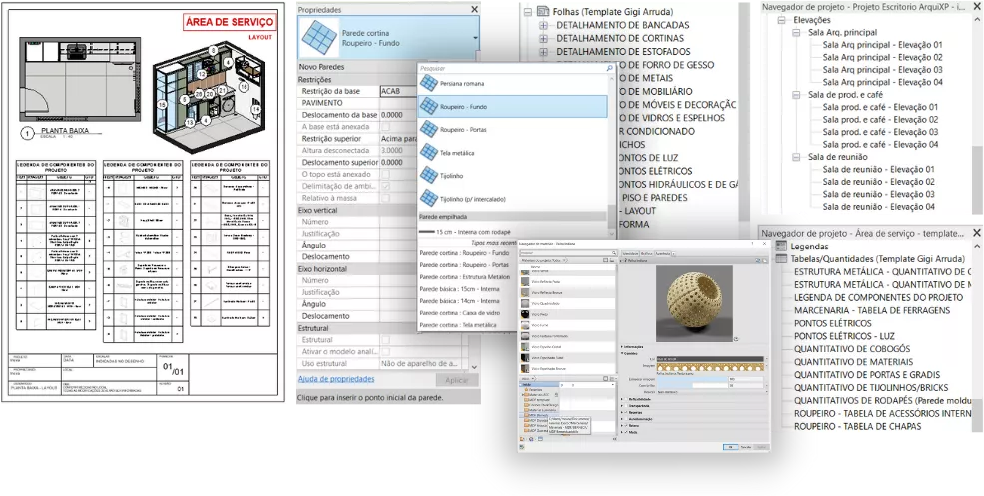This screenshot has width=984, height=496.
Task: Open the wall type selector dropdown arrow
Action: 475,37
